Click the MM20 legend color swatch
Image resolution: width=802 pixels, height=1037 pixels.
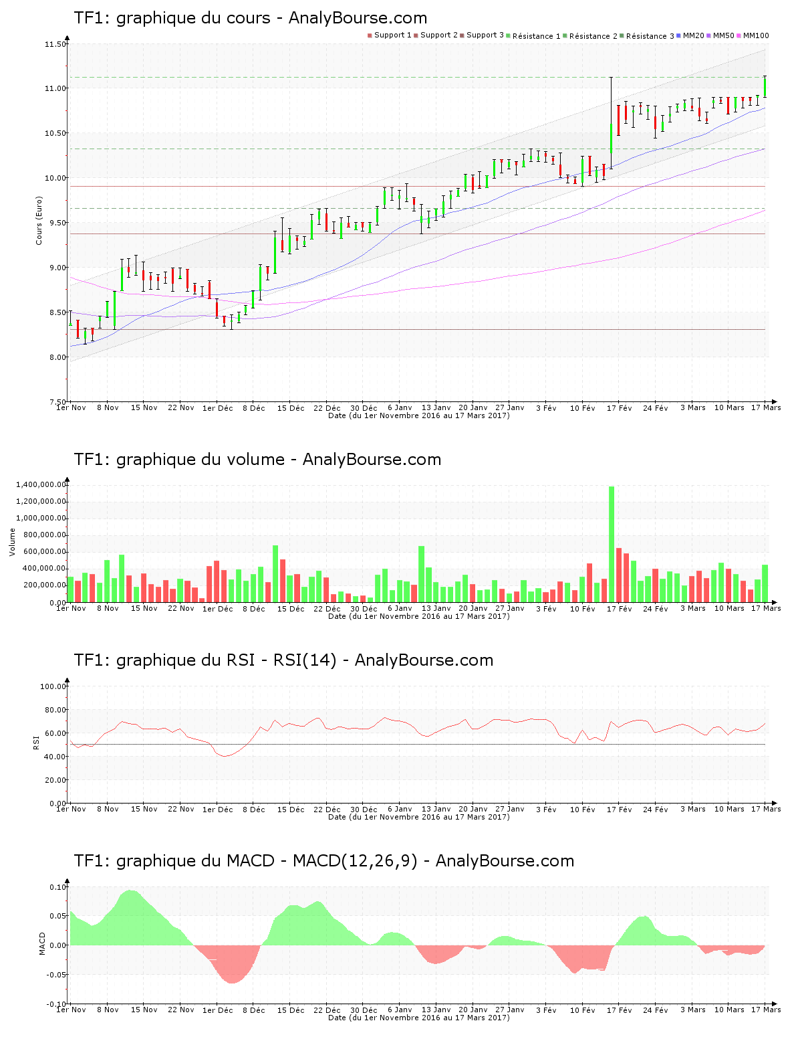679,35
